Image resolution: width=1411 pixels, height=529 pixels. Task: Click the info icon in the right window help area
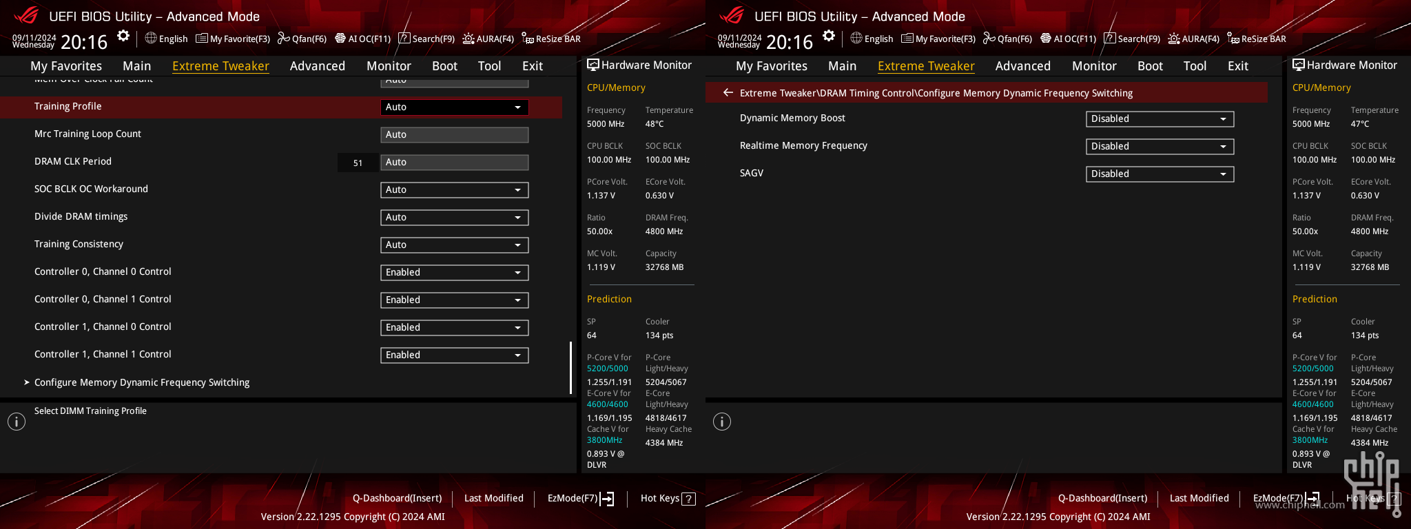point(722,422)
